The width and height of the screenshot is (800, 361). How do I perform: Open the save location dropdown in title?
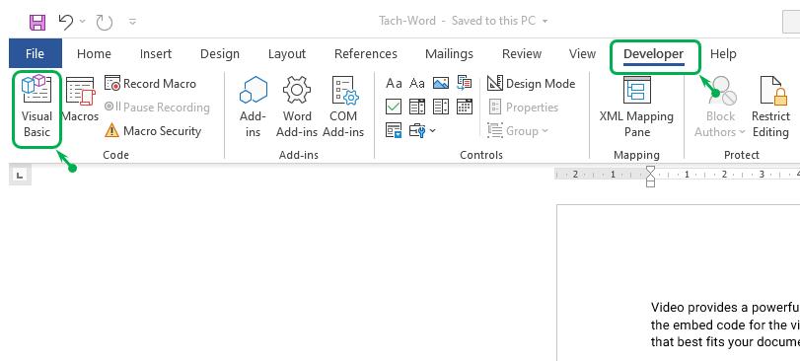pyautogui.click(x=545, y=22)
